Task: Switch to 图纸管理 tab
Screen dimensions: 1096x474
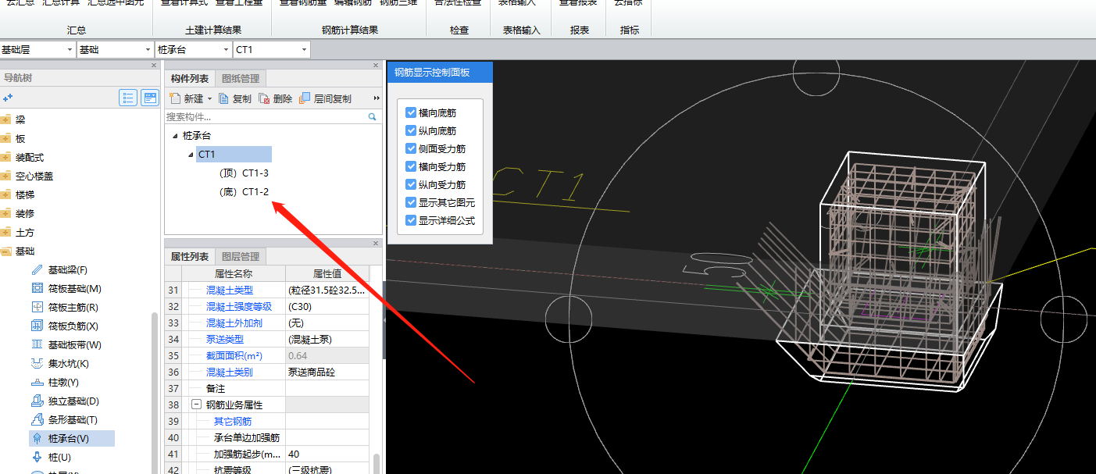Action: tap(241, 78)
